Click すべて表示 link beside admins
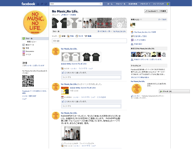Viewport: 195px width, 150px height. point(162,19)
